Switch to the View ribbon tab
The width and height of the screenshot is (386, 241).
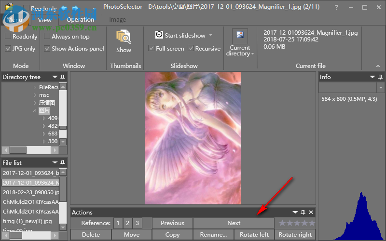(45, 20)
